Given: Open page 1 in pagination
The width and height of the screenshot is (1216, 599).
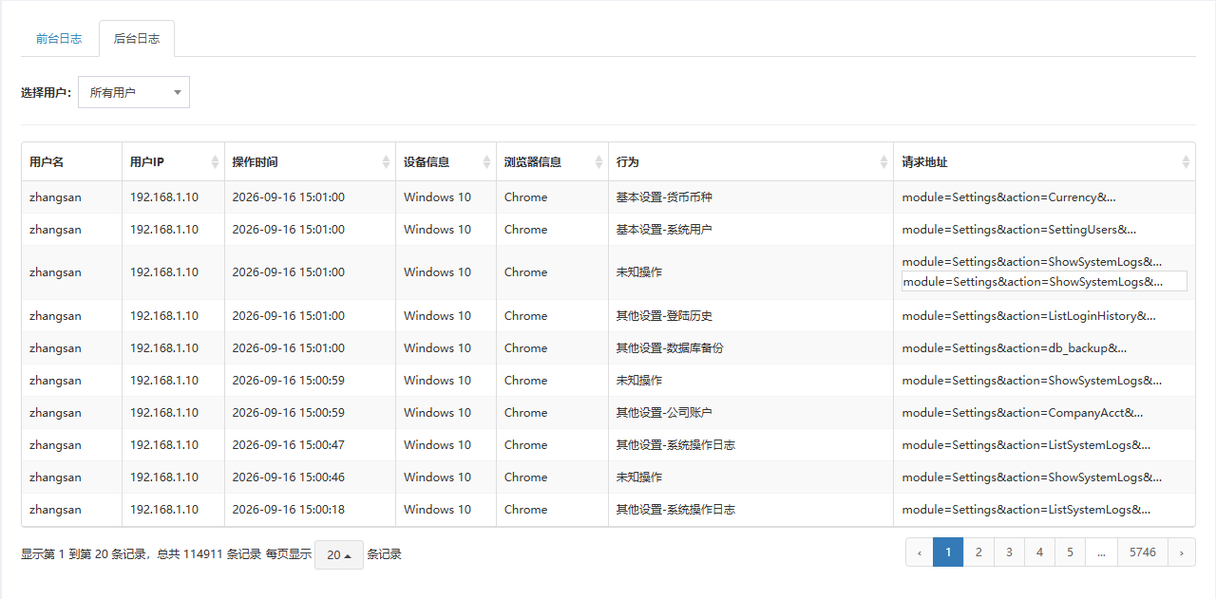Looking at the screenshot, I should 948,552.
